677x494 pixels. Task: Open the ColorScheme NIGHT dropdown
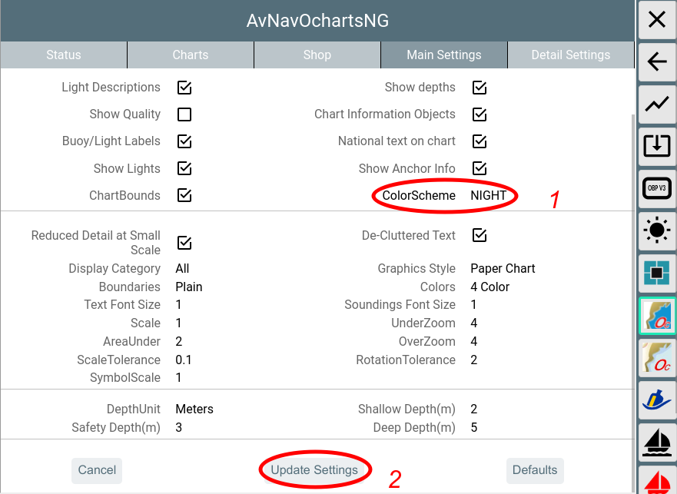point(489,196)
